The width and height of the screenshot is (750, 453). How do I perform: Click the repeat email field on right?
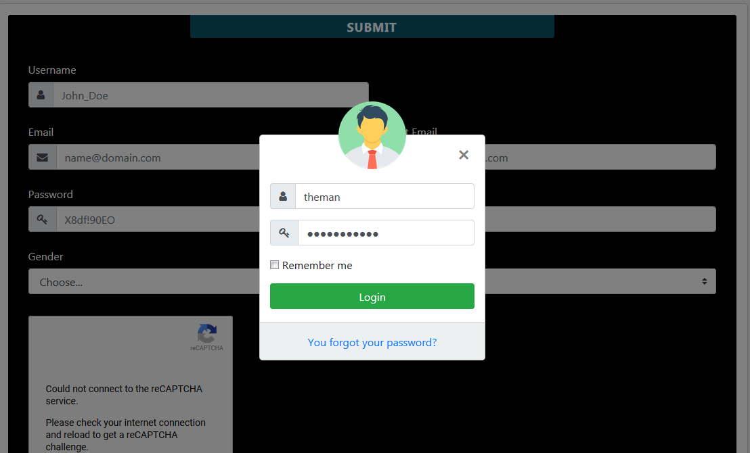coord(600,158)
